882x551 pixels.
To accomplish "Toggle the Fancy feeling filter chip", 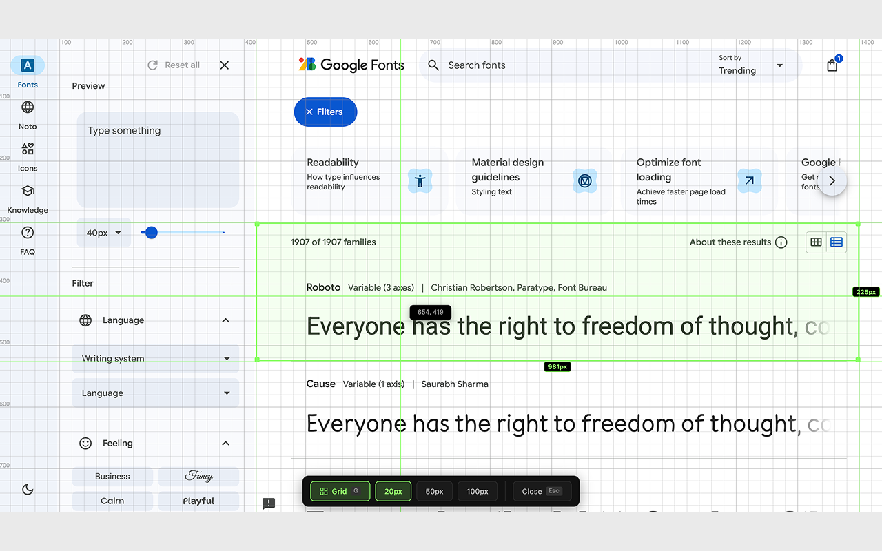I will [x=198, y=477].
